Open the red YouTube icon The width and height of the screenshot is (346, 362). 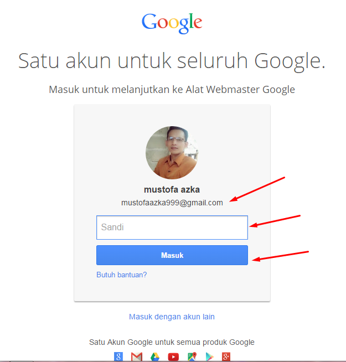[x=173, y=357]
